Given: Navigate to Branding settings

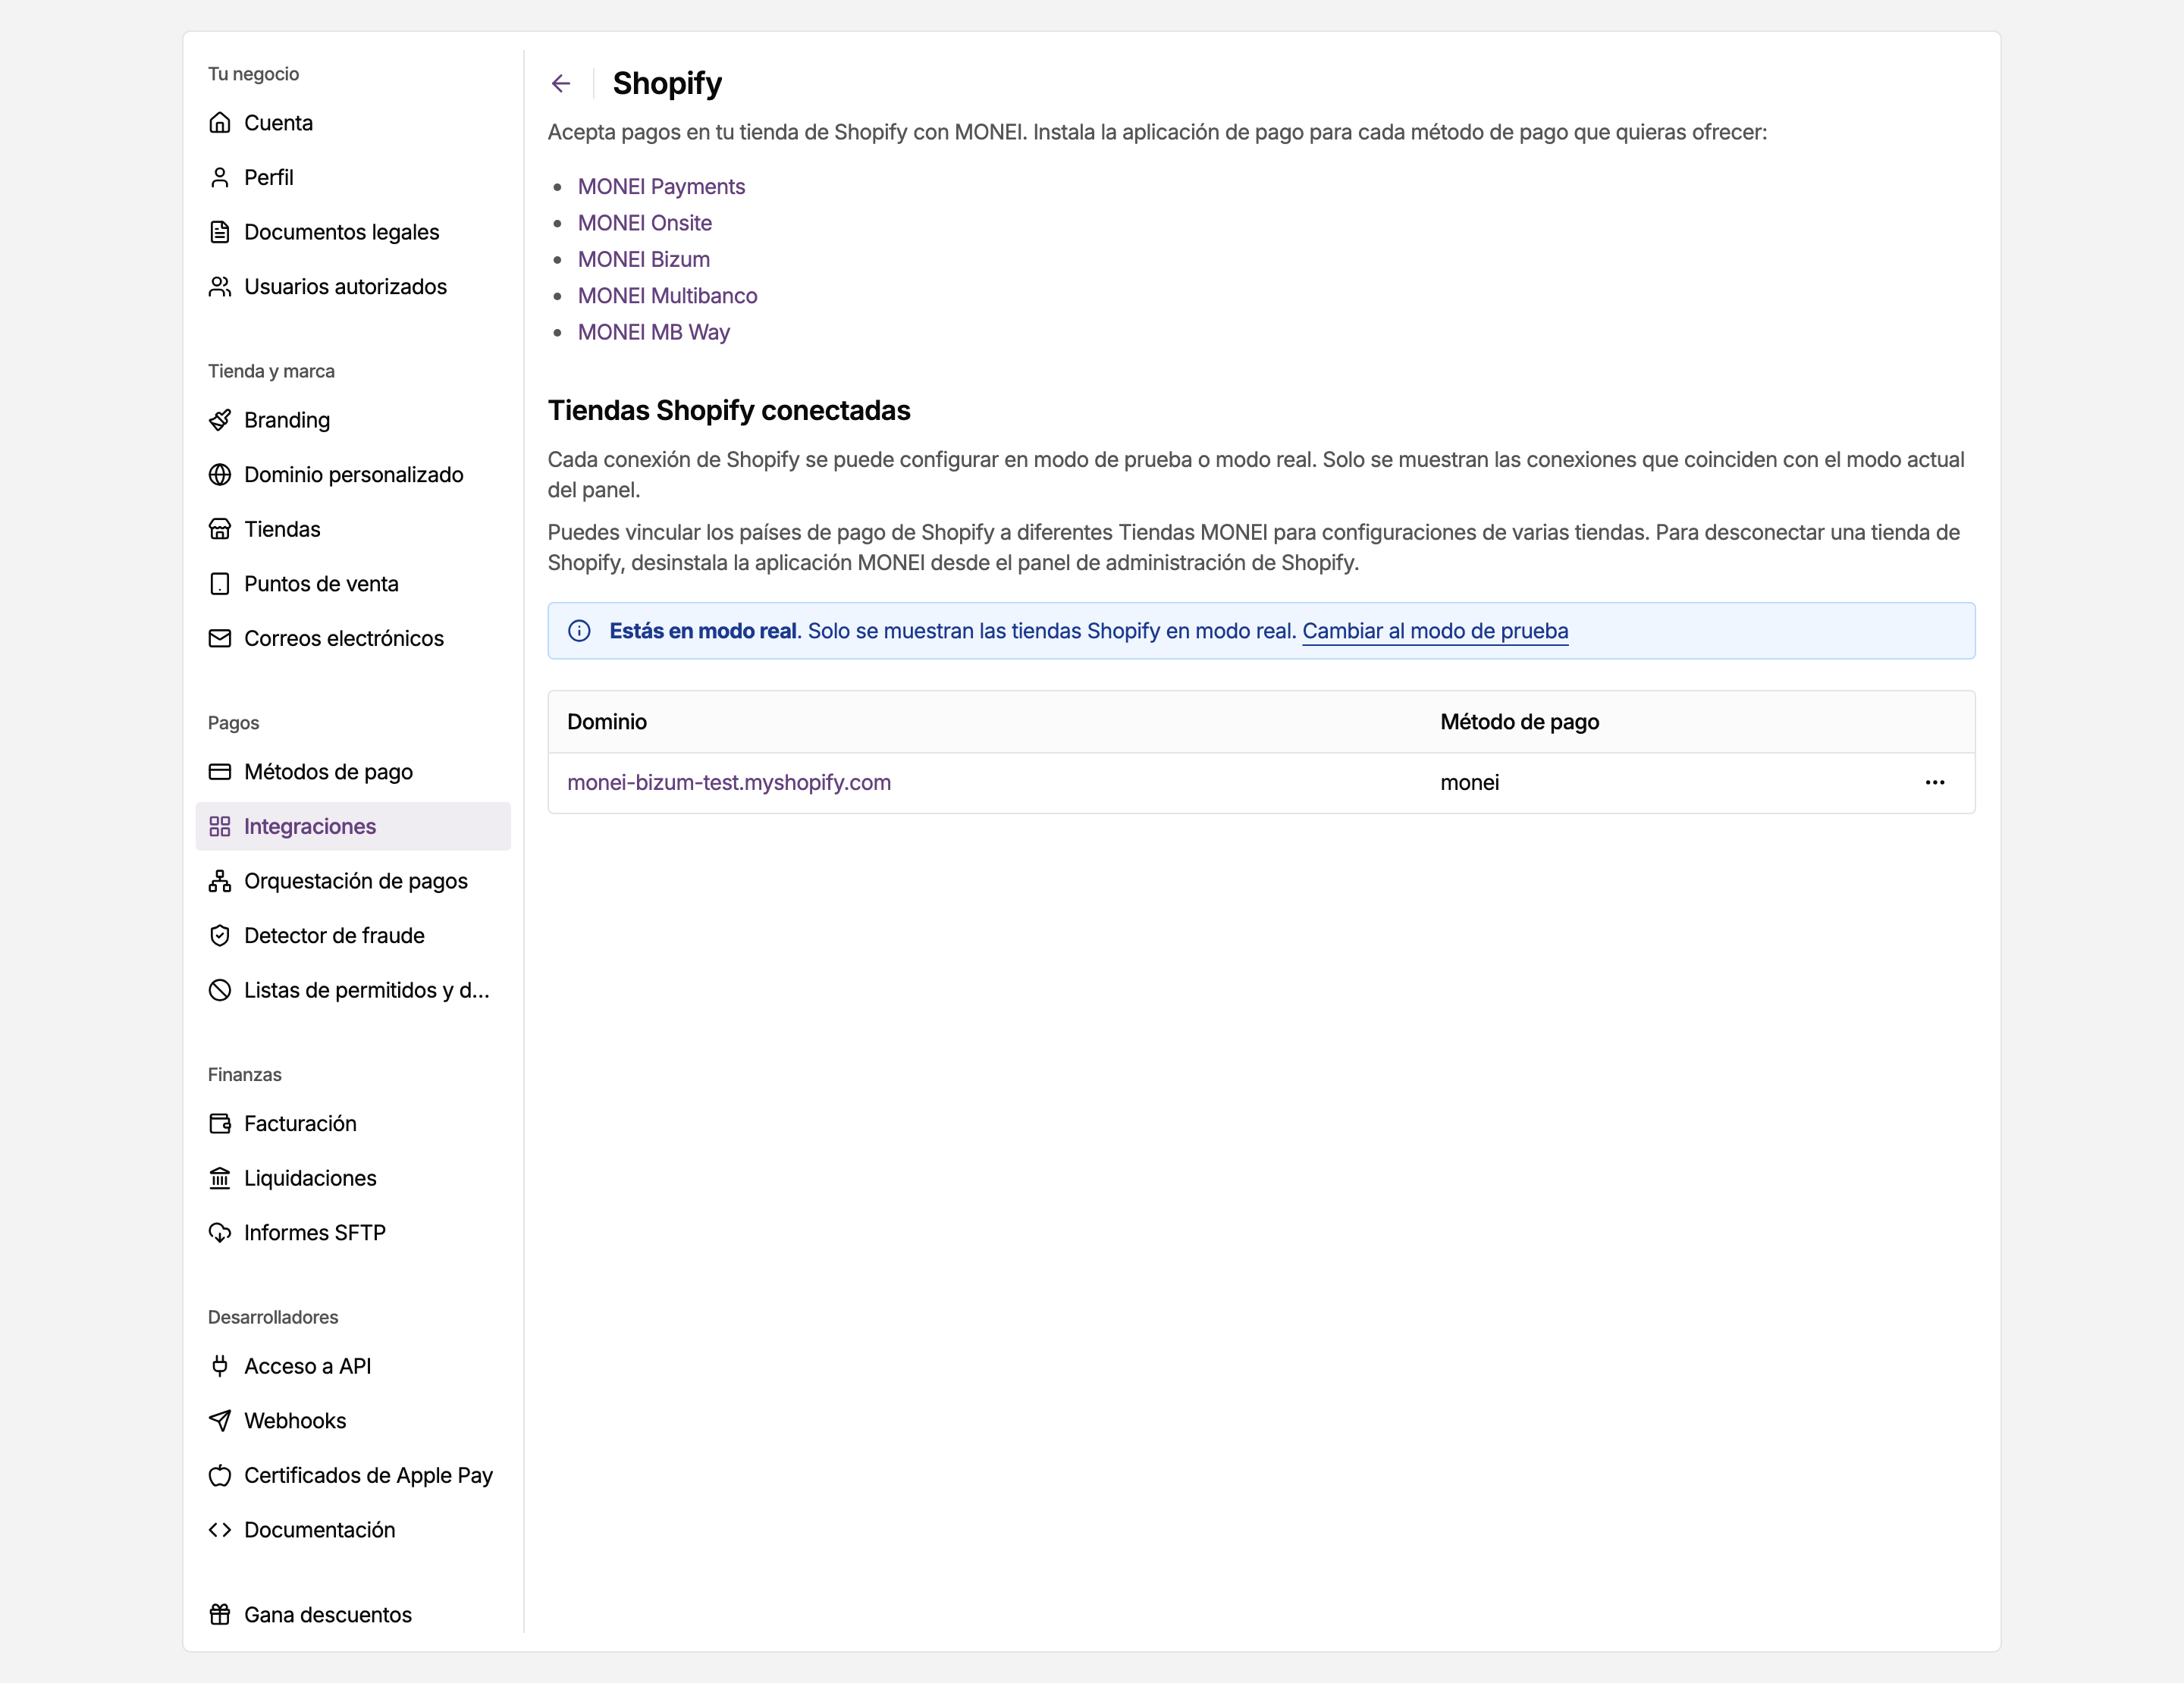Looking at the screenshot, I should click(x=353, y=420).
